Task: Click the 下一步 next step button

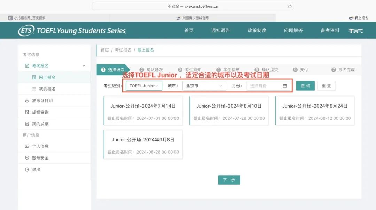Action: click(x=229, y=180)
